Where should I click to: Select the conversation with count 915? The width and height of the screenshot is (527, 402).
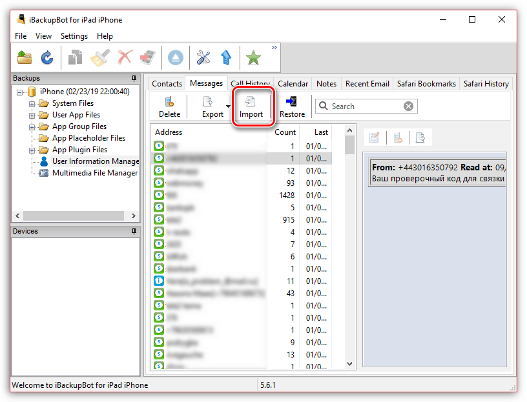[242, 219]
